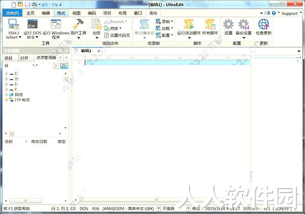Sort file list by 修改日期 column header
The image size is (305, 214).
click(x=39, y=142)
